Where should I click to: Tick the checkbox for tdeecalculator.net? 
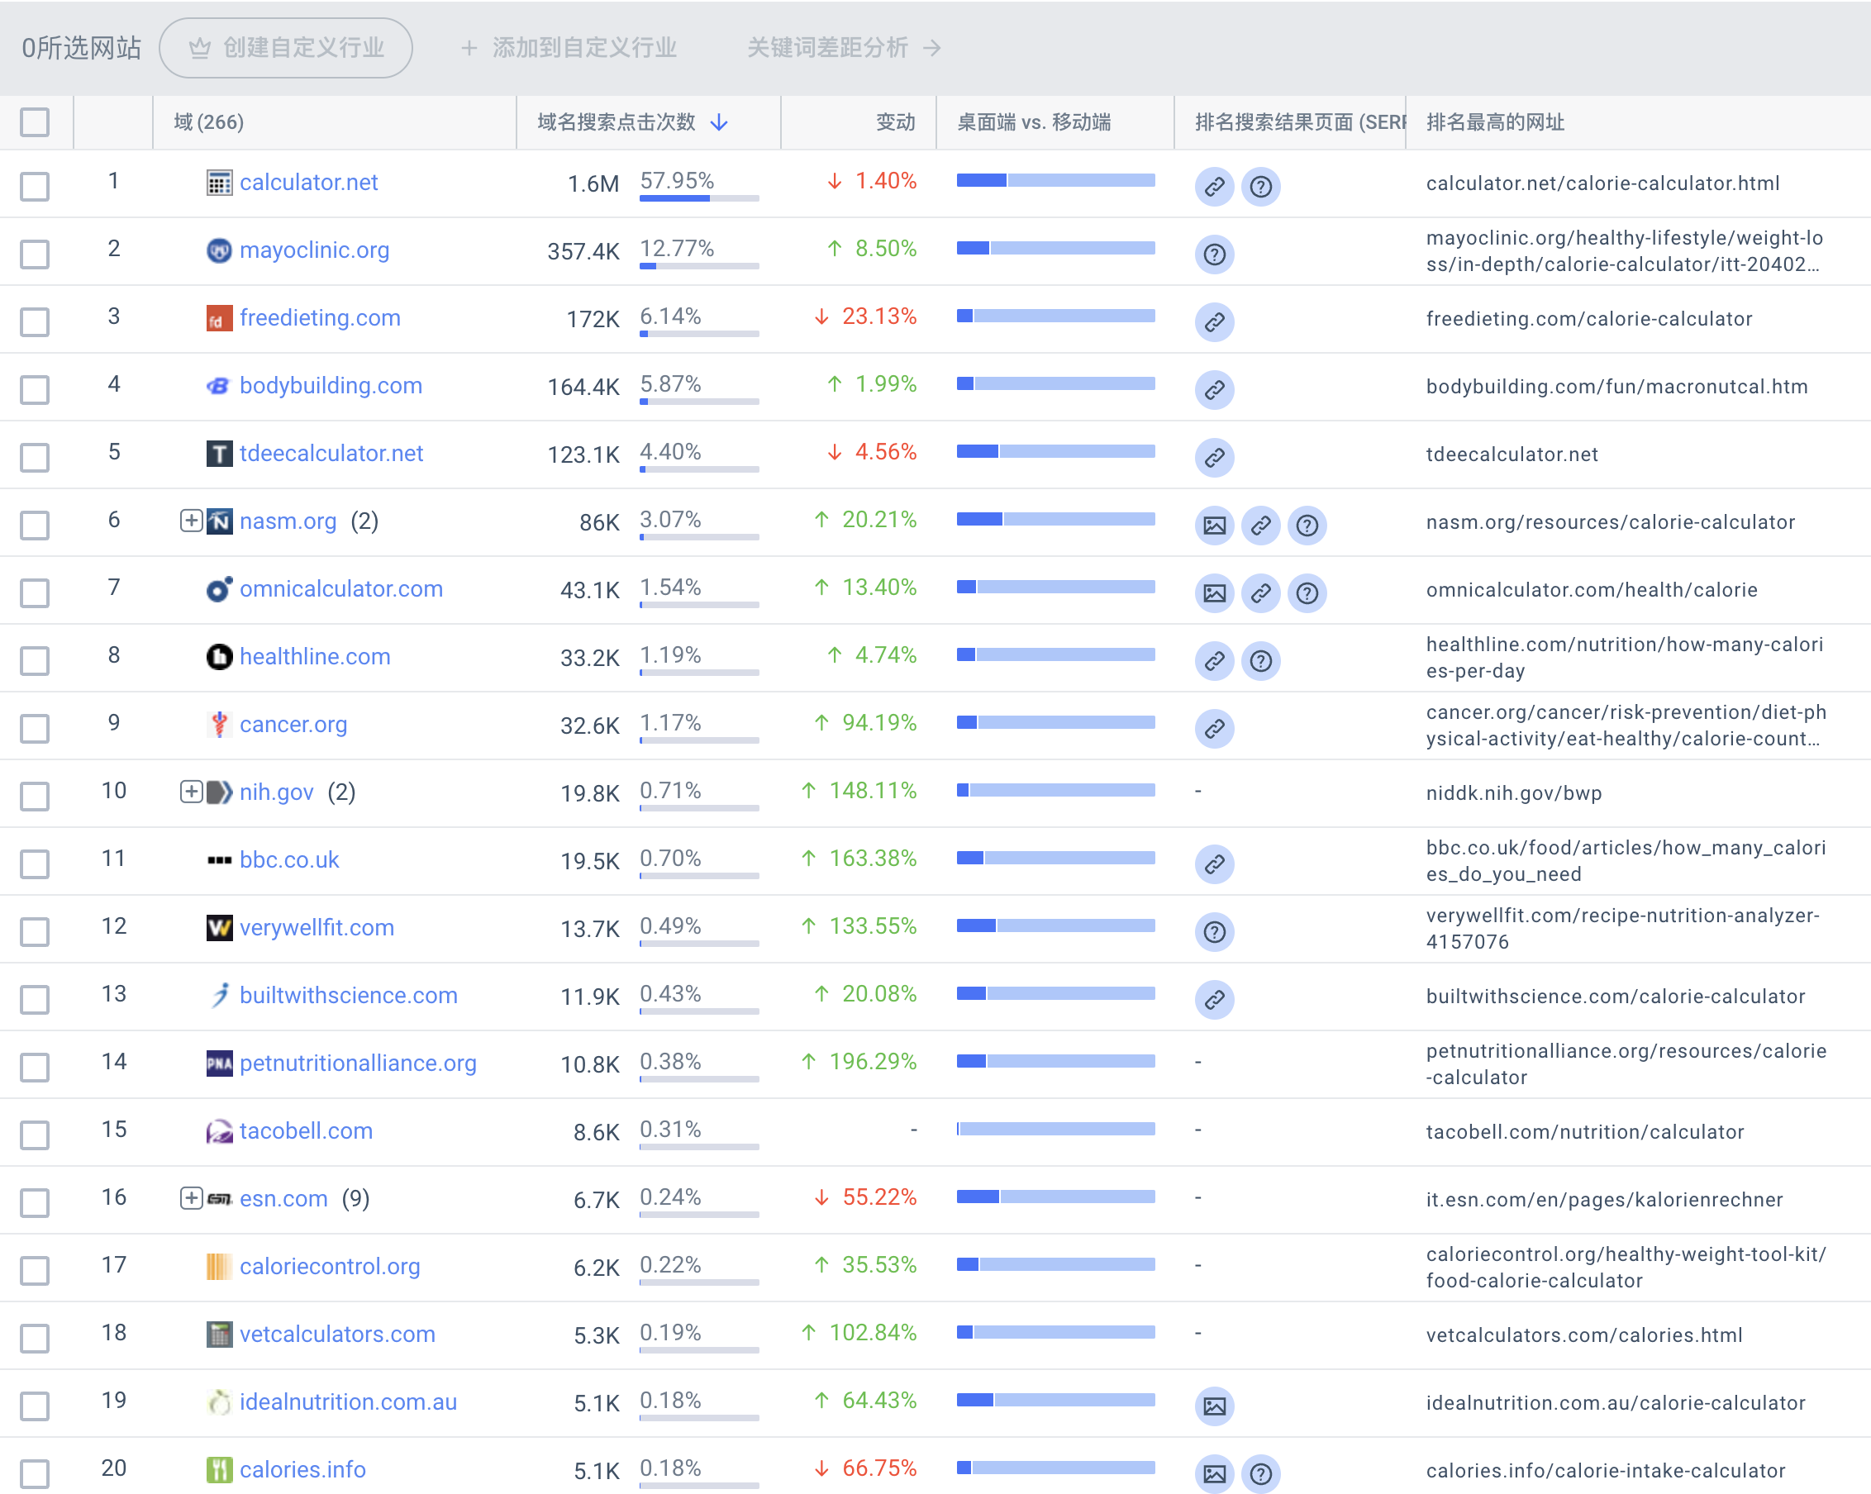pos(35,456)
